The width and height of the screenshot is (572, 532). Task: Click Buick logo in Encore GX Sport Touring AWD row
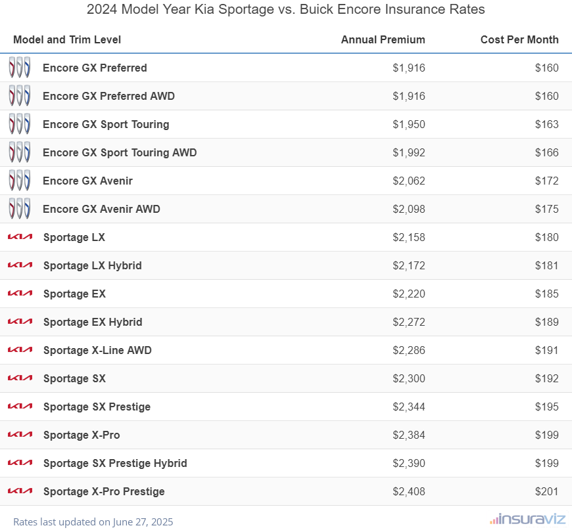pos(20,152)
